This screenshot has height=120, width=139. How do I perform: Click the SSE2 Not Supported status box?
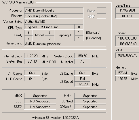point(40,107)
